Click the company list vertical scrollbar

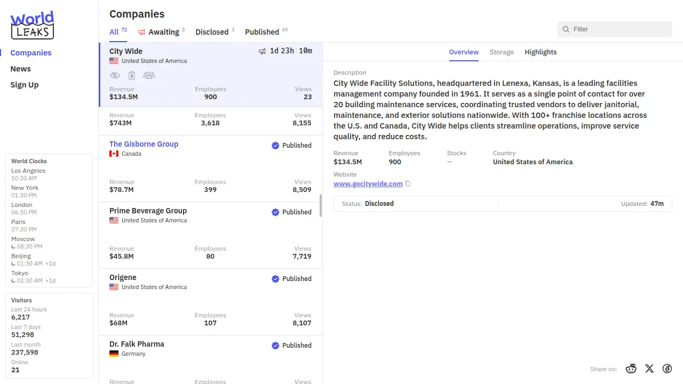(x=321, y=205)
